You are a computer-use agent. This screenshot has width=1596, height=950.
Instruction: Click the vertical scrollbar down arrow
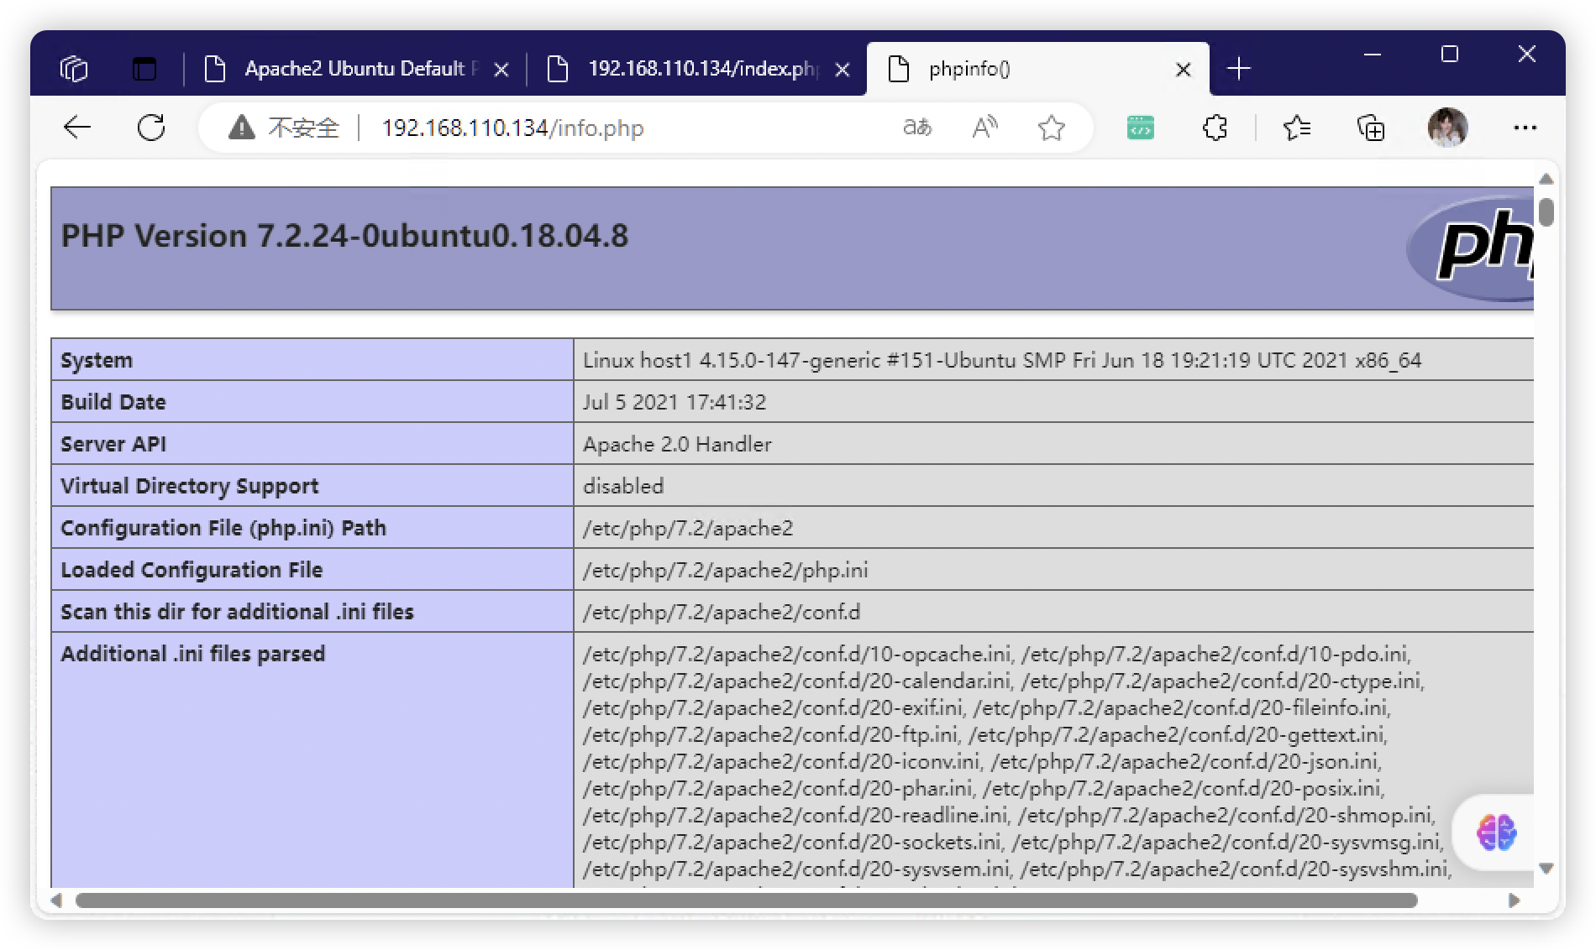click(1546, 869)
